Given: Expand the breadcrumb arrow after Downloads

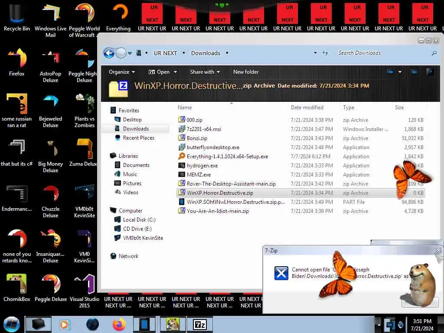Looking at the screenshot, I should pos(227,53).
